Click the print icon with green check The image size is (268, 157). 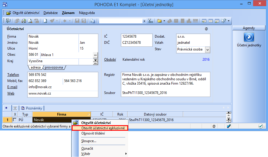coord(24,21)
